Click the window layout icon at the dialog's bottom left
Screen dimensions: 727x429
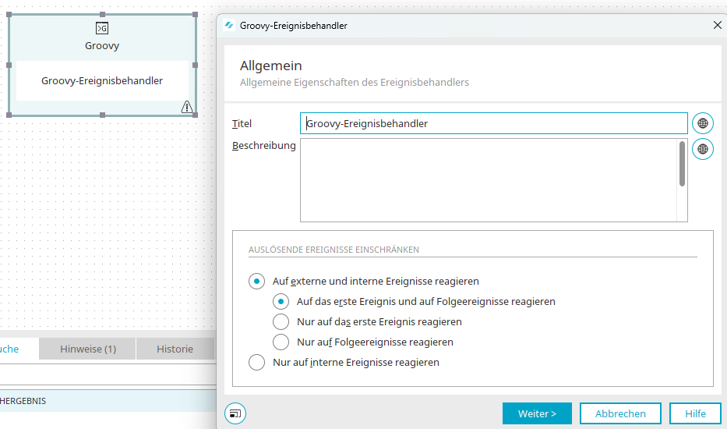pyautogui.click(x=235, y=413)
